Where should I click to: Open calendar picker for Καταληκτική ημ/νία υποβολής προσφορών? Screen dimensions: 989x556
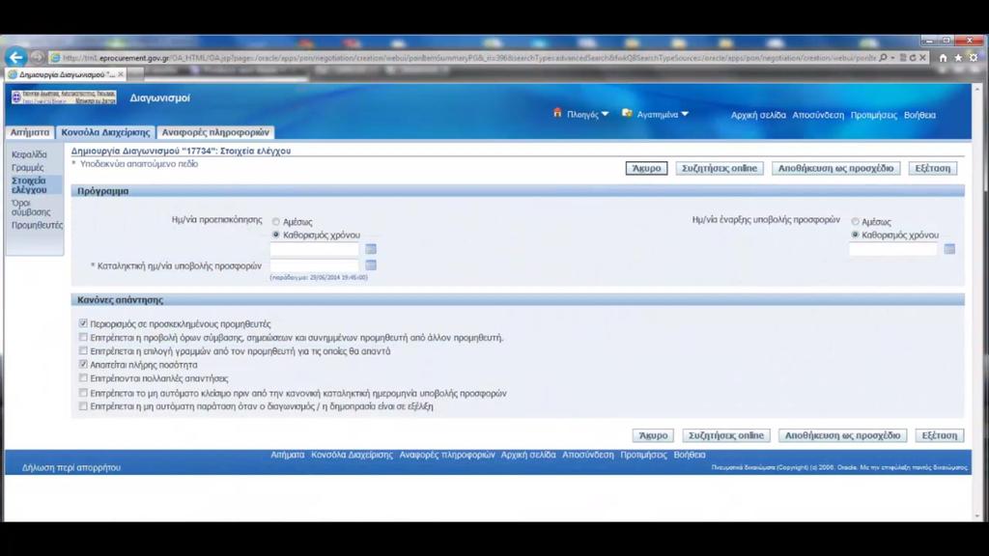pyautogui.click(x=371, y=265)
